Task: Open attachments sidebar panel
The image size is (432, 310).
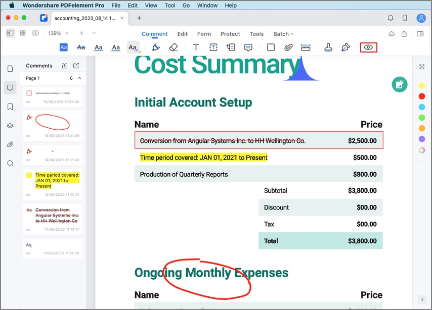Action: coord(10,144)
